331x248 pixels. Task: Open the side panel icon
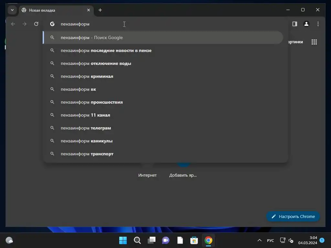pyautogui.click(x=295, y=24)
